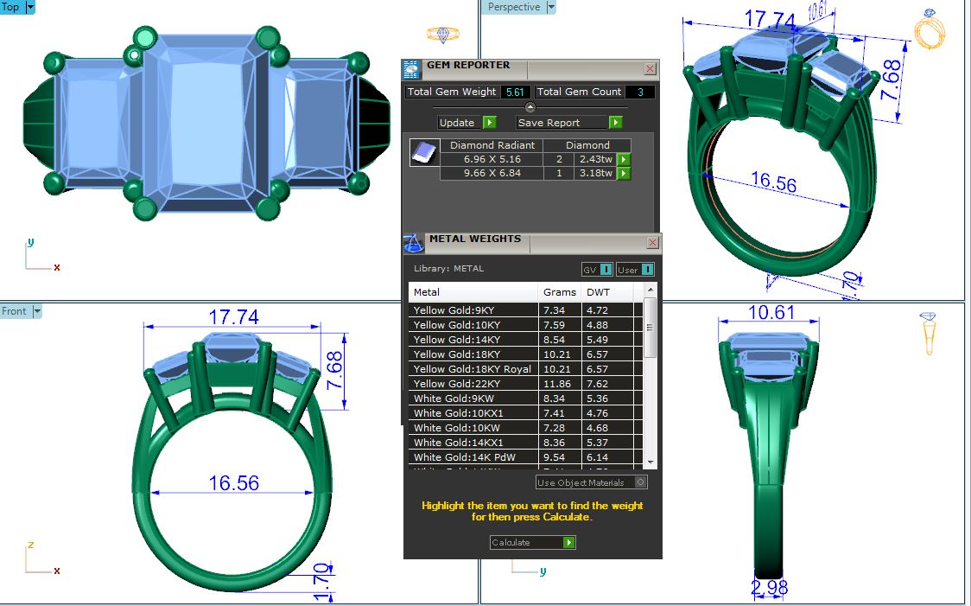The height and width of the screenshot is (606, 971).
Task: Toggle the User library switch
Action: tap(635, 270)
